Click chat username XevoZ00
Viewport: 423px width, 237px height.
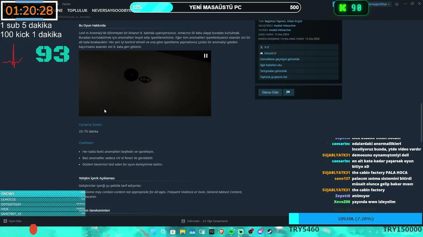[342, 202]
